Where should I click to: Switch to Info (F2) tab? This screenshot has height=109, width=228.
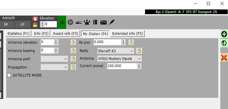click(x=41, y=34)
